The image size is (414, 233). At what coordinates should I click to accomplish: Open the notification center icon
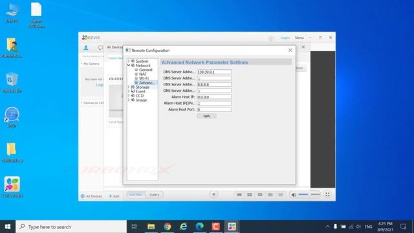pyautogui.click(x=403, y=227)
